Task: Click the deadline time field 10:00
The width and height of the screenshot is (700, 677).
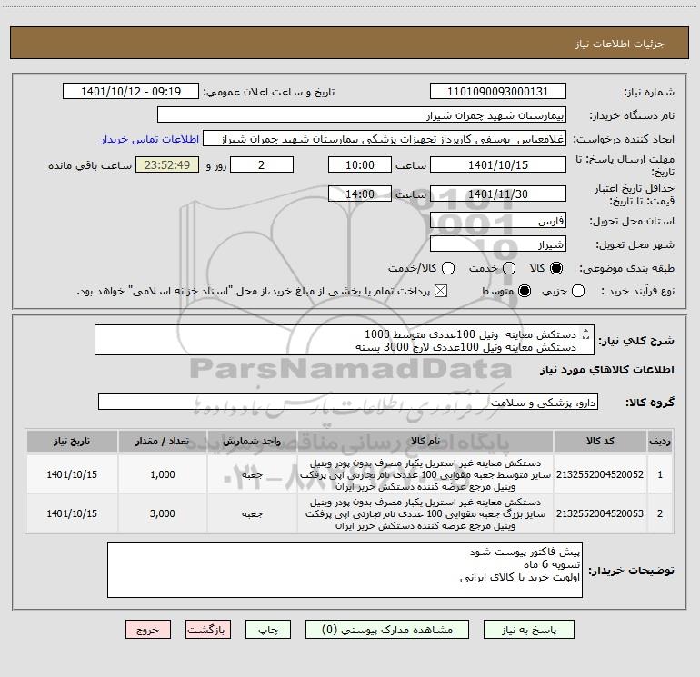Action: point(360,164)
